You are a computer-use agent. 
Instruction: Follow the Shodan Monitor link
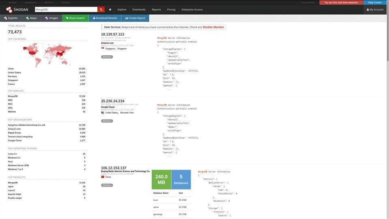213,27
